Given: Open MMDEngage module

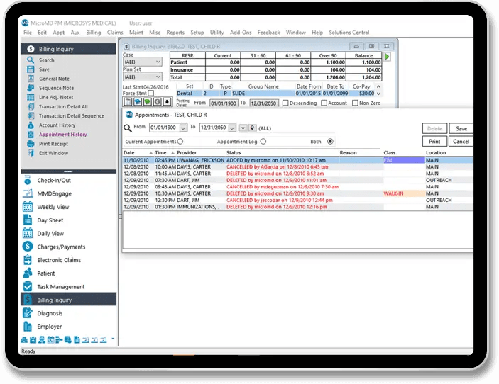Looking at the screenshot, I should pyautogui.click(x=54, y=193).
